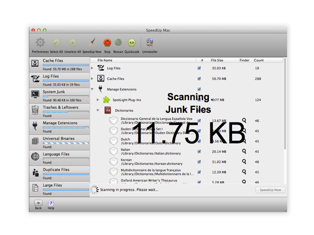The height and width of the screenshot is (235, 314).
Task: Click Language Files globe icon
Action: click(35, 157)
